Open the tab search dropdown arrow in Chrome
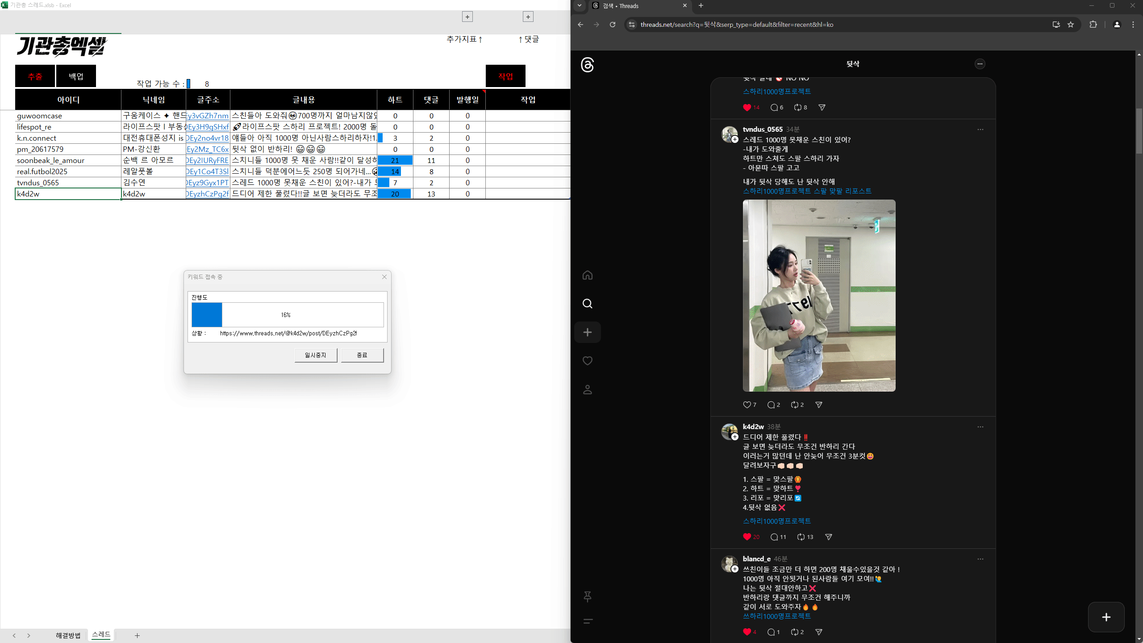Image resolution: width=1143 pixels, height=643 pixels. click(580, 6)
